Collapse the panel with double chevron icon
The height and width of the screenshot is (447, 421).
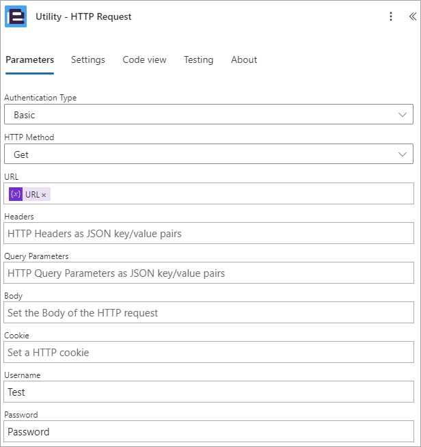point(412,16)
